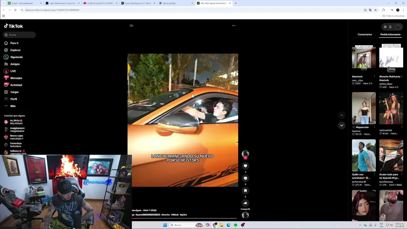Go to next video with down arrow
The image size is (407, 229).
coord(341,125)
